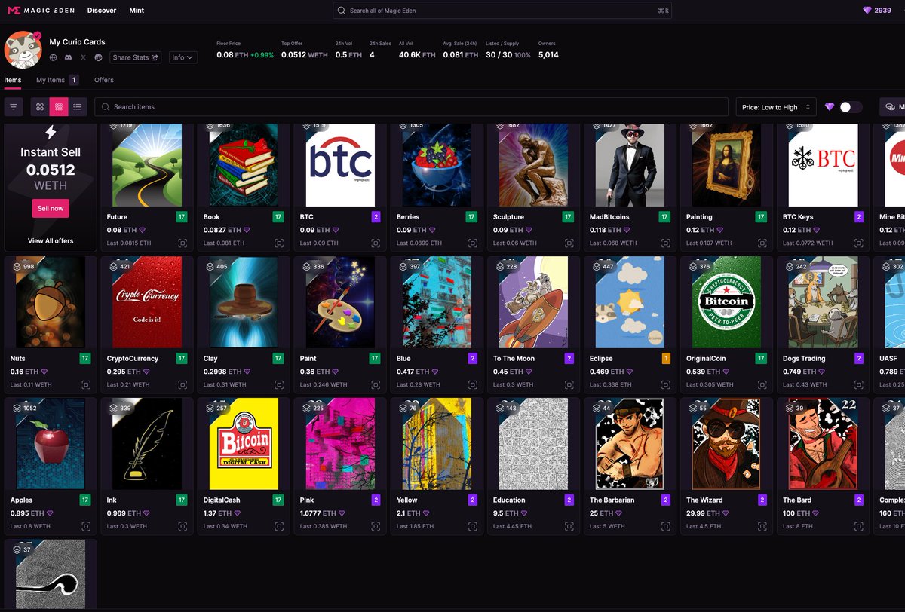Click the quick-view icon on Apples card
The width and height of the screenshot is (905, 612).
tap(87, 527)
